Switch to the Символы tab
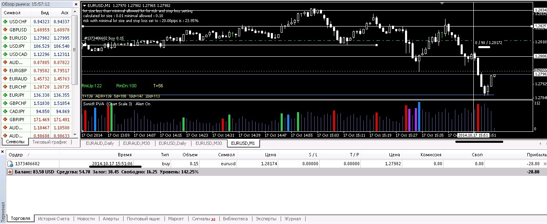 point(15,142)
